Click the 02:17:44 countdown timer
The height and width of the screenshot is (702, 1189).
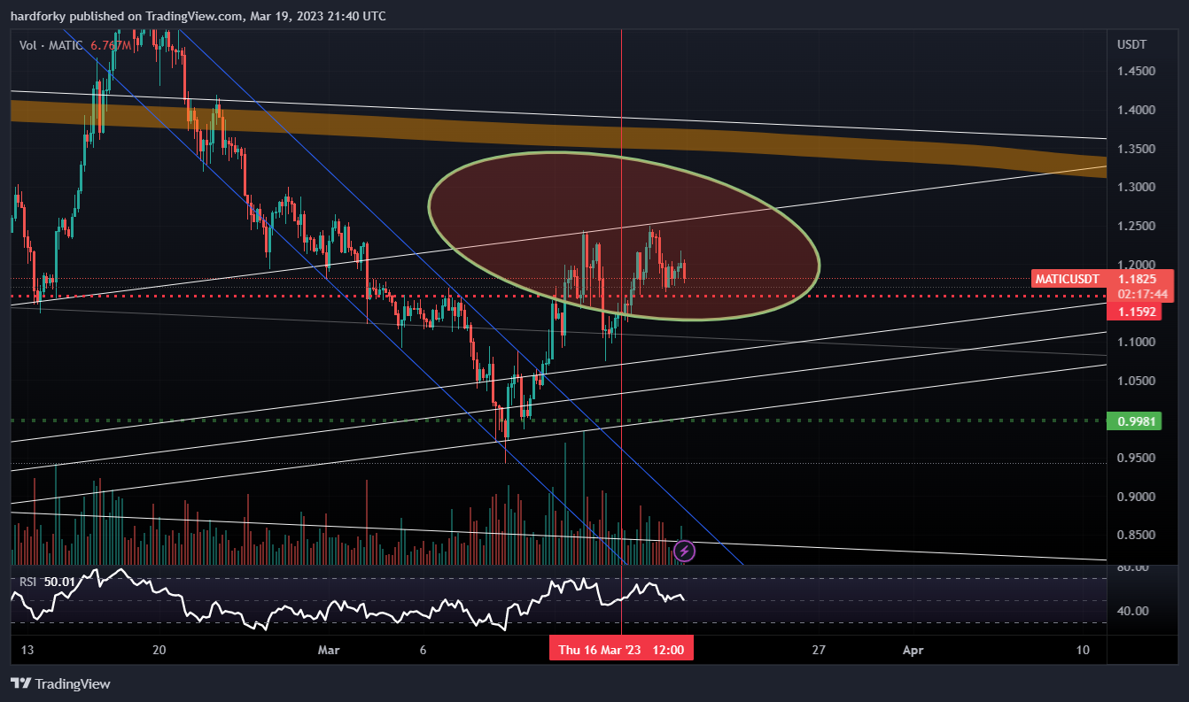tap(1142, 293)
